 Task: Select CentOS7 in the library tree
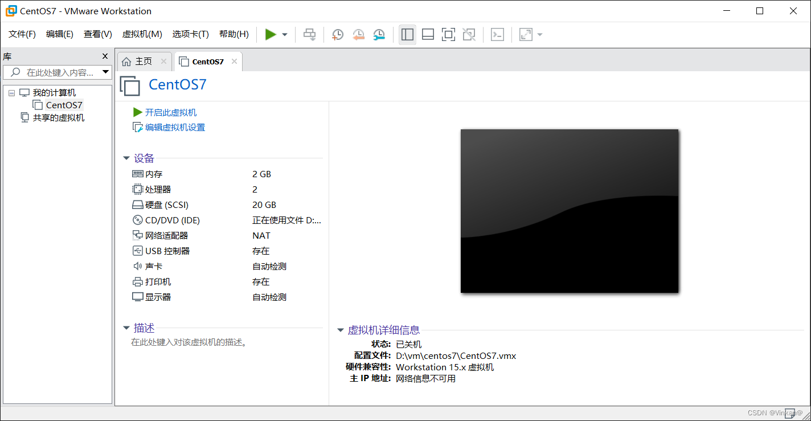pos(63,105)
